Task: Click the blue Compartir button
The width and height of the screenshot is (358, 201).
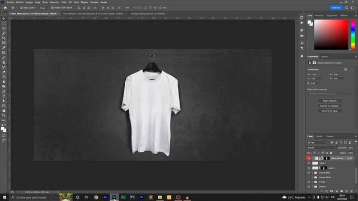Action: coord(336,8)
